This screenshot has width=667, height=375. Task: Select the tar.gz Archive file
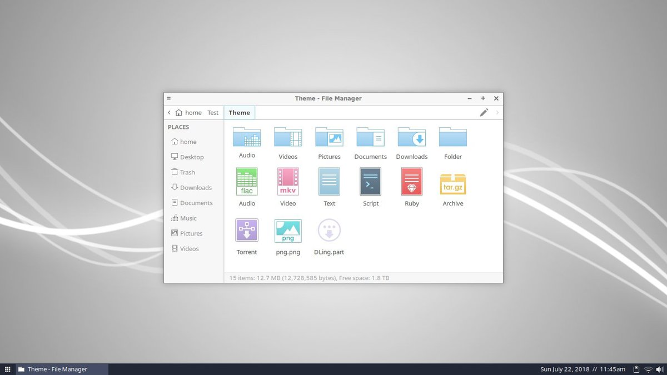coord(452,184)
